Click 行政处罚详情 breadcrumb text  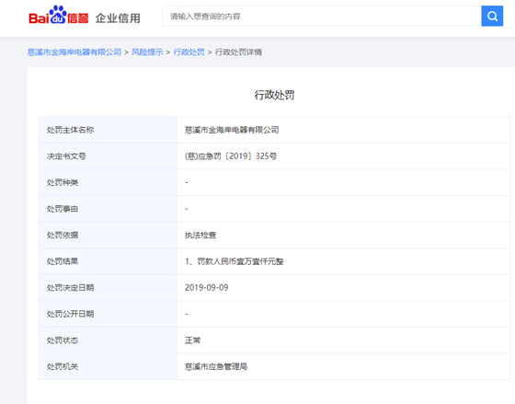238,52
